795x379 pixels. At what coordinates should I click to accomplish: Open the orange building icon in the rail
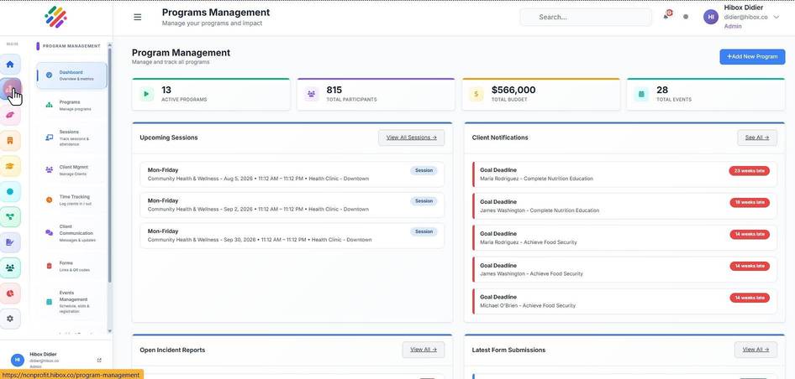tap(10, 141)
